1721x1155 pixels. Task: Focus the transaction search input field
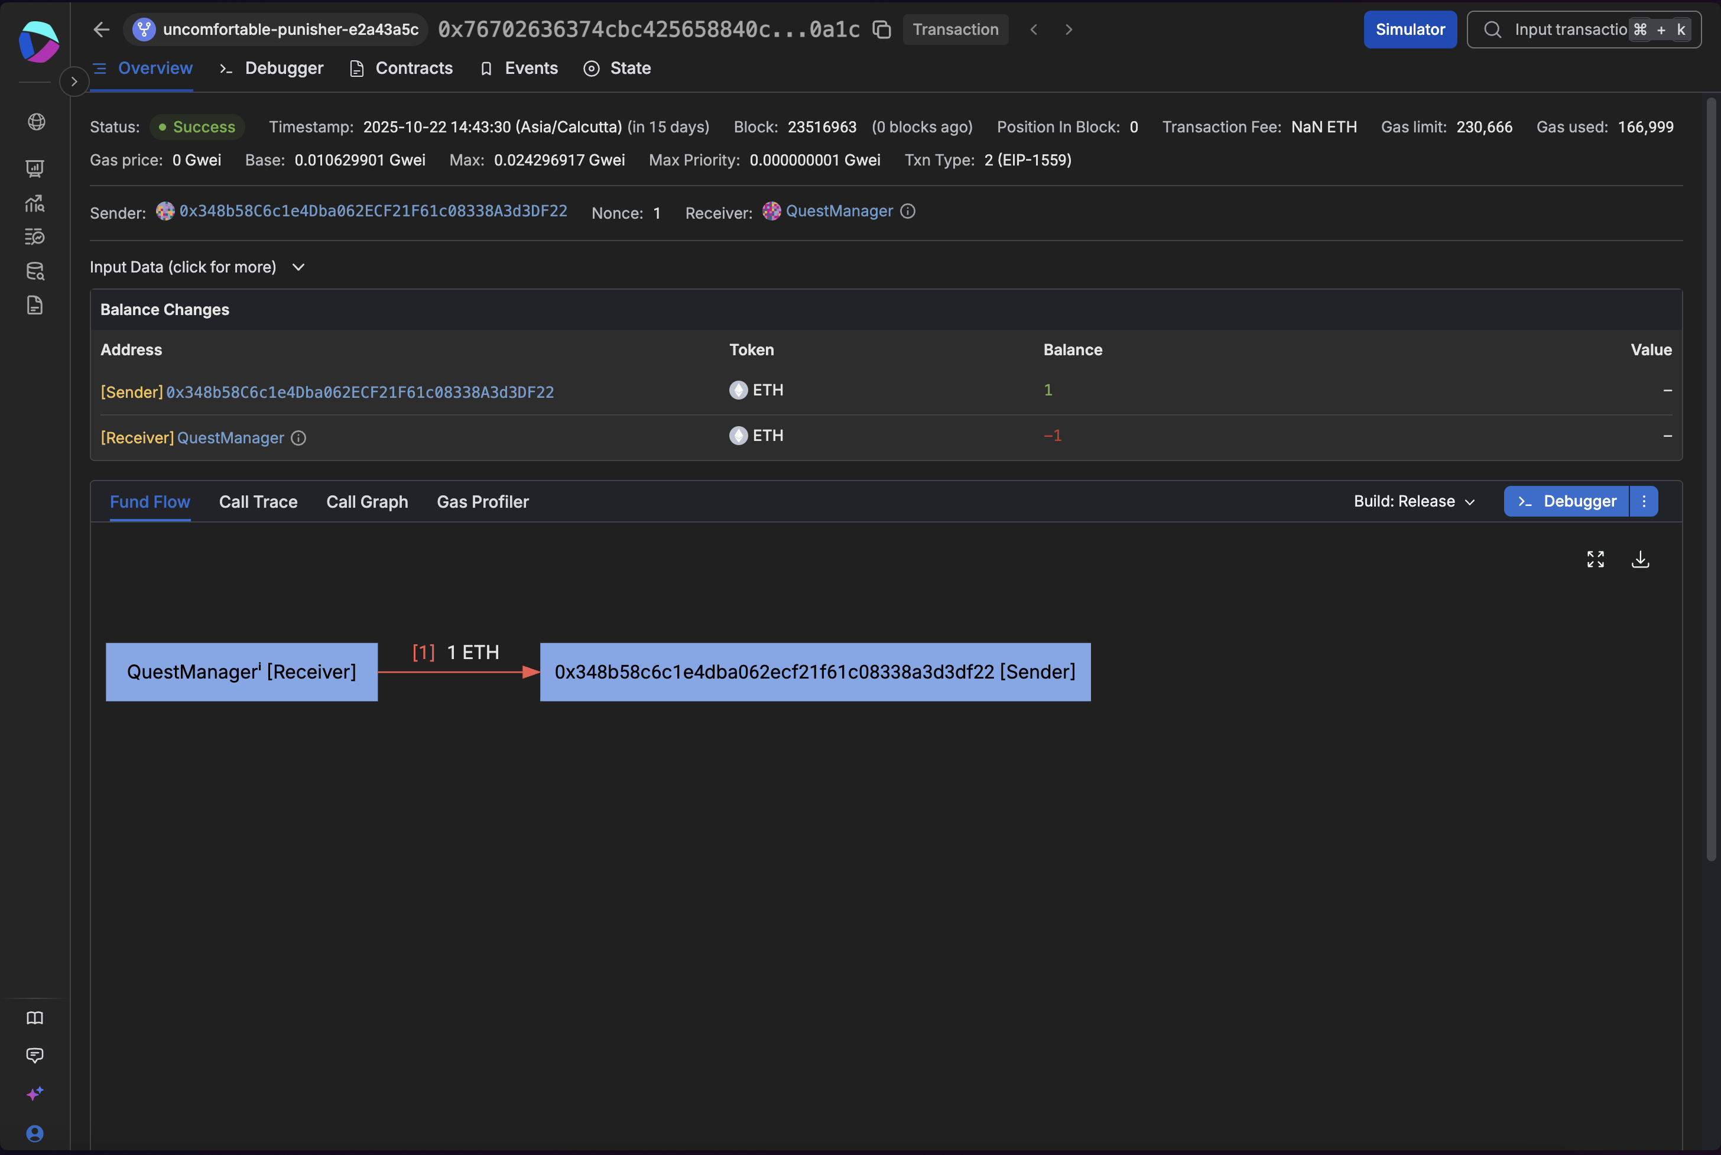coord(1569,30)
